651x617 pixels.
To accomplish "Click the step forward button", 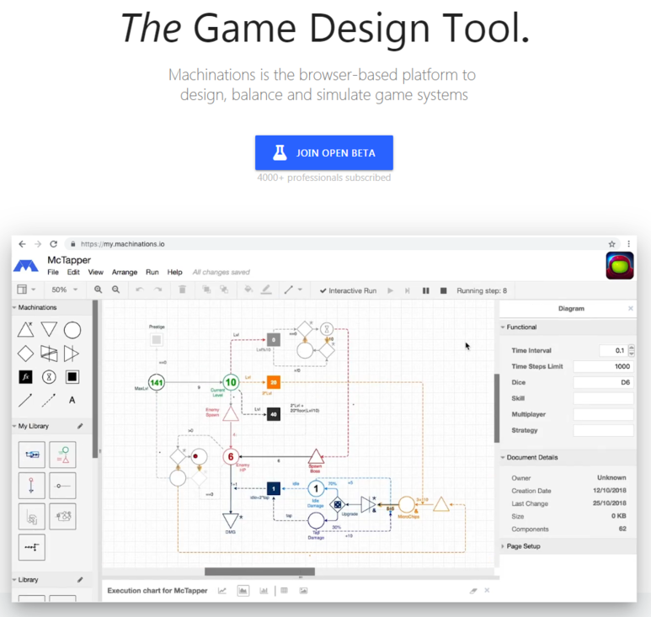I will click(408, 290).
